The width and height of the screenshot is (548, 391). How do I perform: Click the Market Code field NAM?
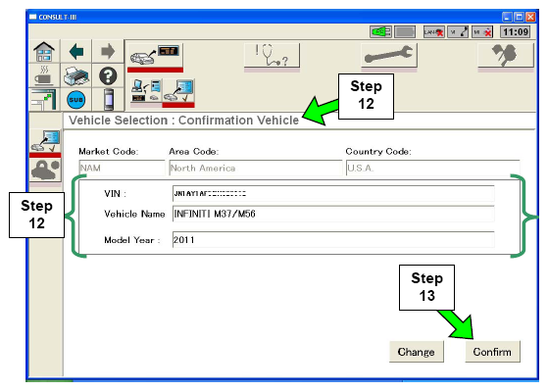(122, 169)
